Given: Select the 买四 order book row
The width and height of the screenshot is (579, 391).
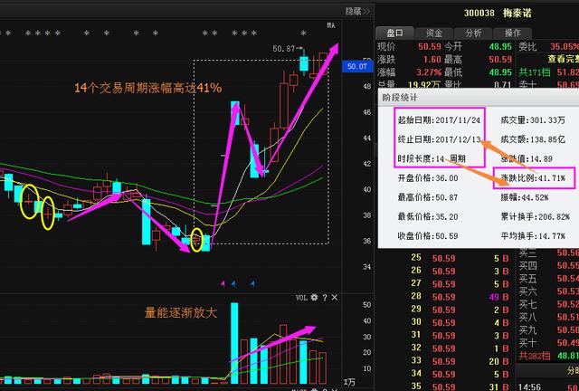Looking at the screenshot, I should point(549,266).
